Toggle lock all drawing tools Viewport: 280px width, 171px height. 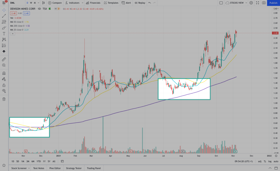4,85
